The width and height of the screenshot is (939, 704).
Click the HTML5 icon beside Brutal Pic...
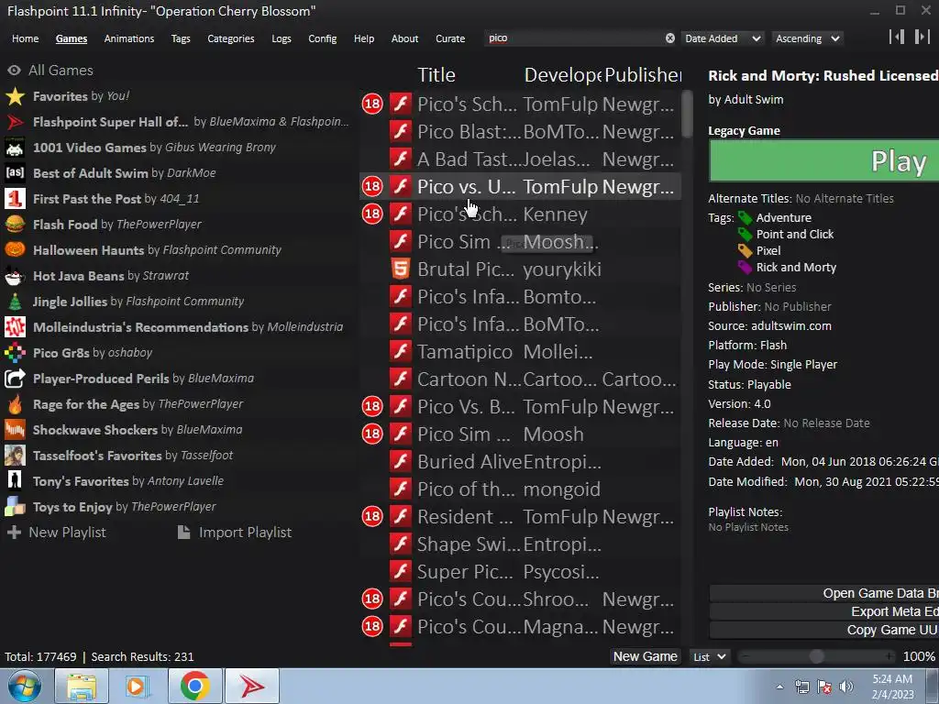pos(401,269)
